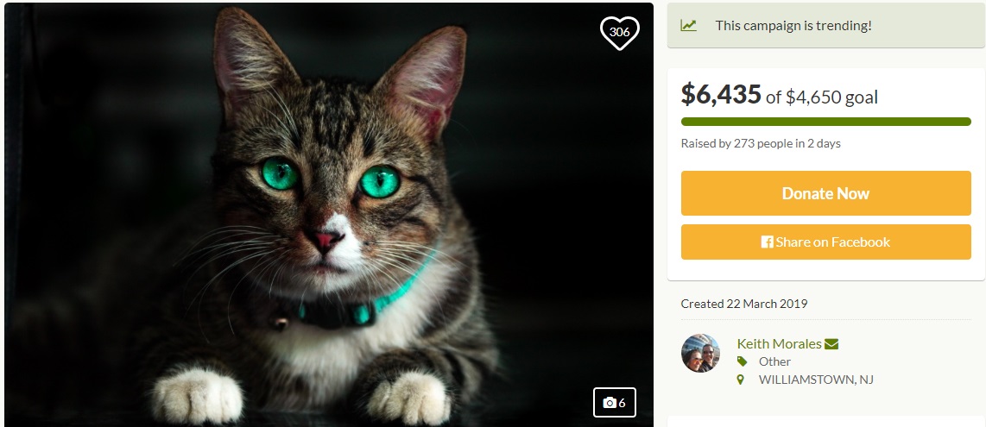Click the WILLIAMSTOWN, NJ location text

tap(816, 380)
